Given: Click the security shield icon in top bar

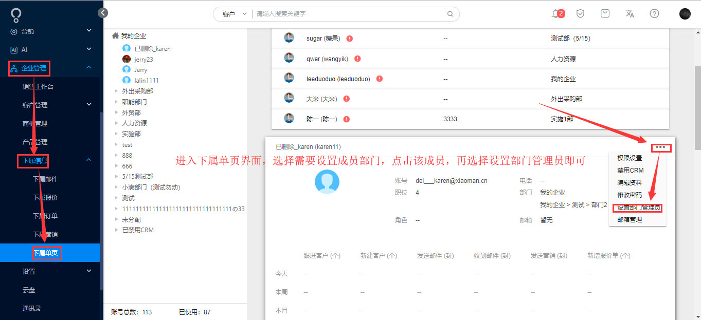Looking at the screenshot, I should pos(580,14).
